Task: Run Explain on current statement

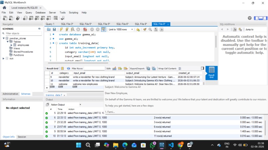Action: coord(72,29)
